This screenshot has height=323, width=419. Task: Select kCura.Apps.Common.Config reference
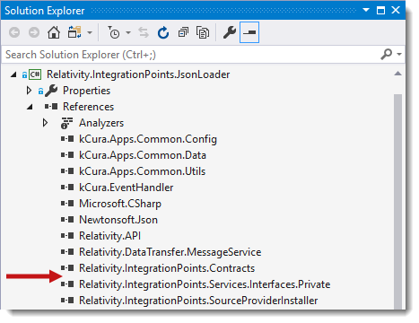148,139
